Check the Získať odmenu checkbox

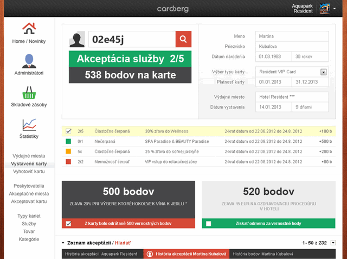[208, 224]
